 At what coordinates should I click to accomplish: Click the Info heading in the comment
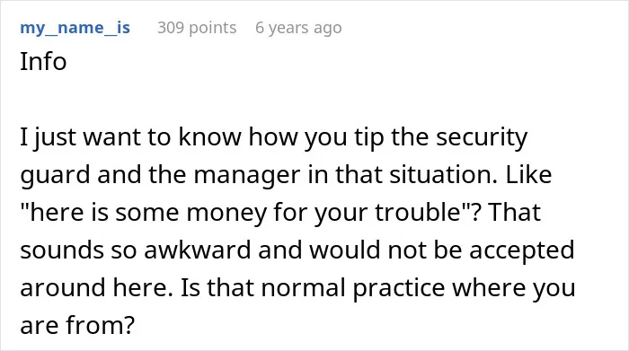pos(43,62)
